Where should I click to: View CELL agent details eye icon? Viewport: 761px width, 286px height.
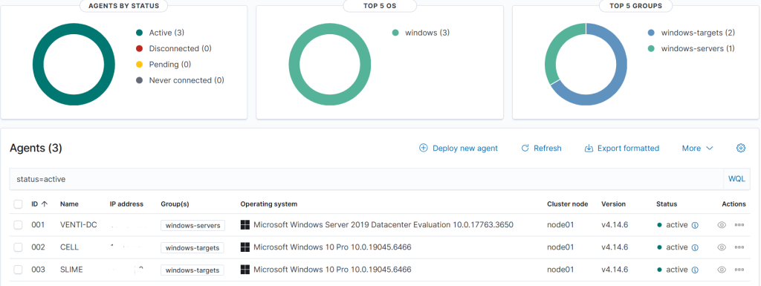722,247
